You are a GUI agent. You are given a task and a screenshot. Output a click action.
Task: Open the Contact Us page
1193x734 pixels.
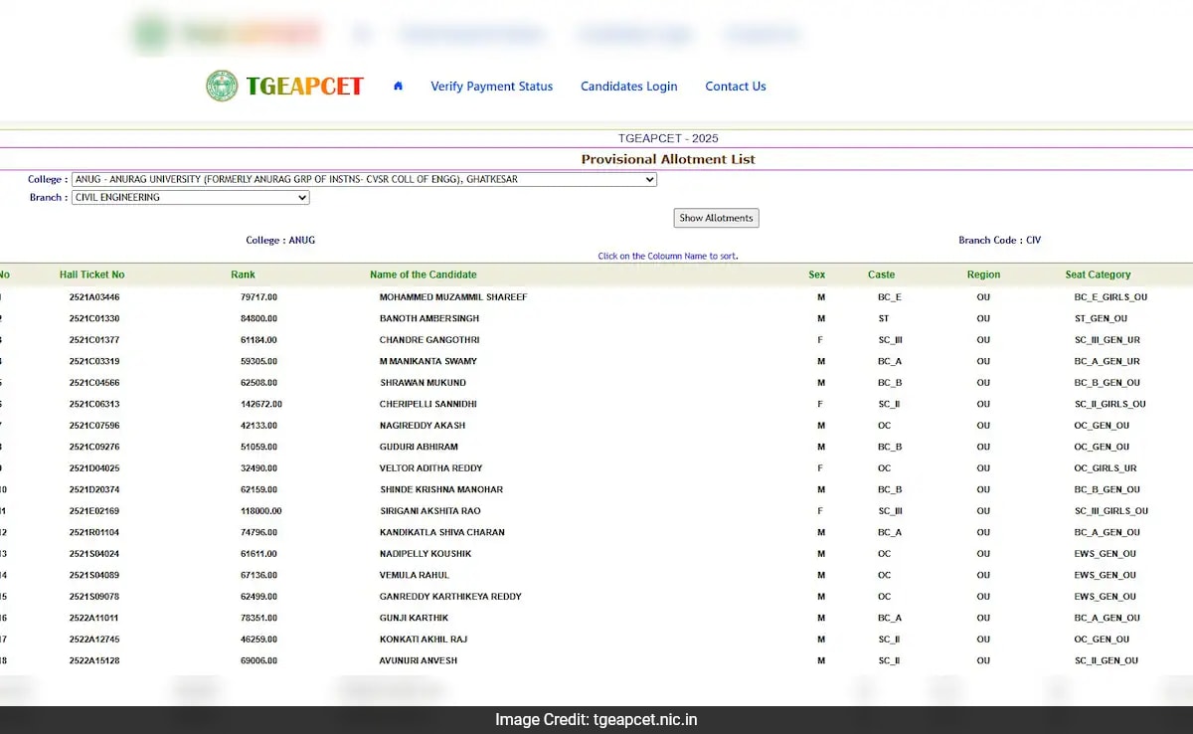(736, 87)
